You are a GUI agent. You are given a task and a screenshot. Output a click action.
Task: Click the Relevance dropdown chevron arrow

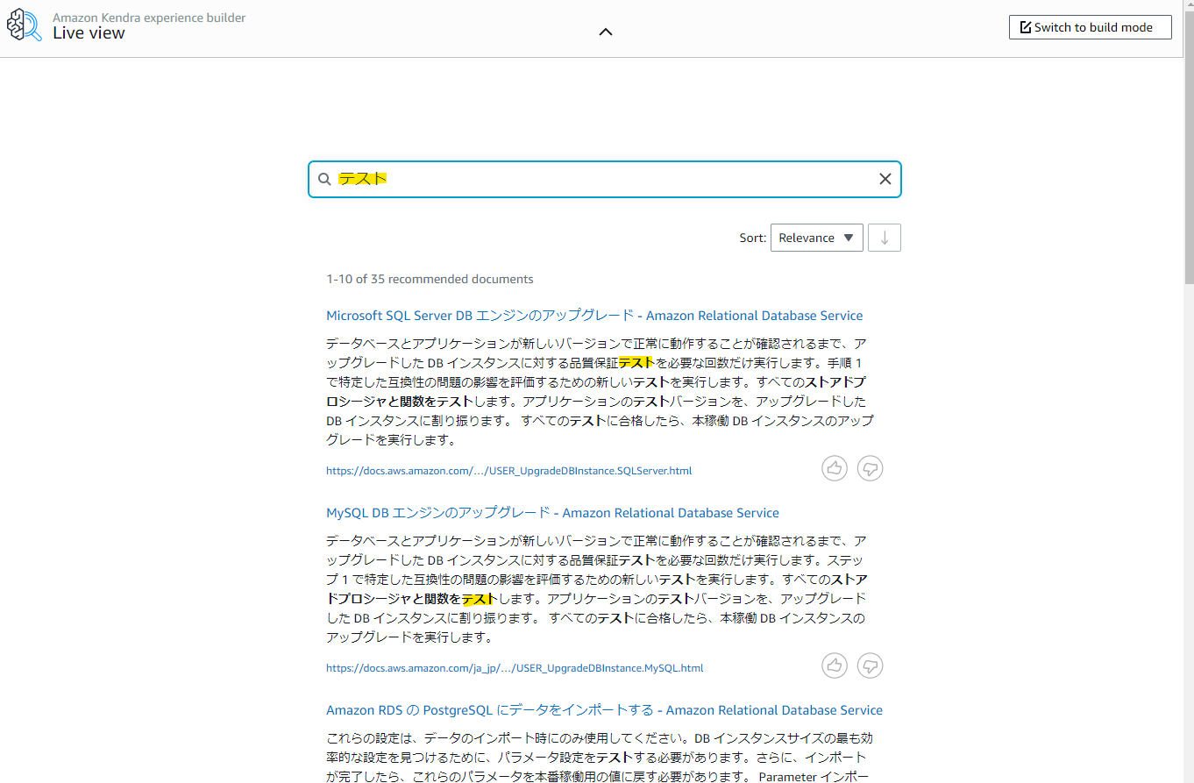848,237
